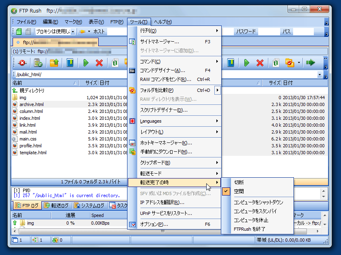The image size is (341, 255).
Task: Sort left pane by サイズ column header
Action: [89, 83]
